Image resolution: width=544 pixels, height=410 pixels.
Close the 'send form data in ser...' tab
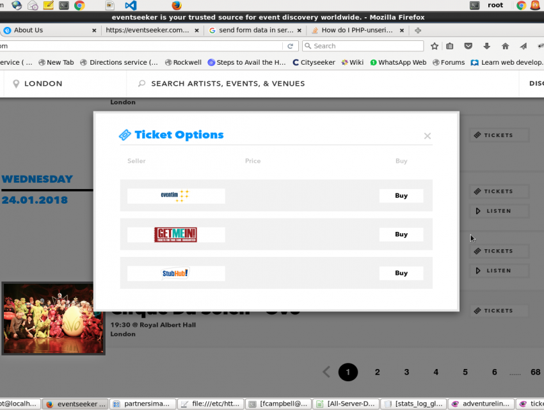[299, 31]
